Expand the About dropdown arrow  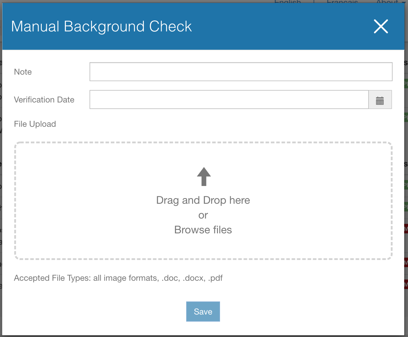(404, 2)
